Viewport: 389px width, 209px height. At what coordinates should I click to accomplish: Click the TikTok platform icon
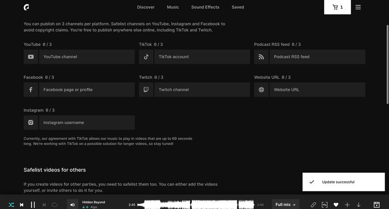click(x=146, y=57)
